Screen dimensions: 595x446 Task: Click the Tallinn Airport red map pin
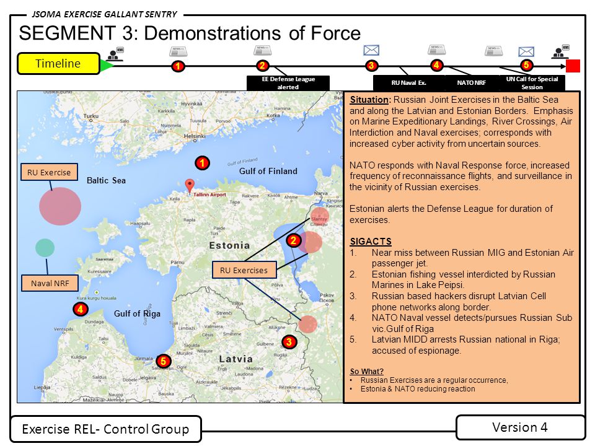tap(190, 186)
